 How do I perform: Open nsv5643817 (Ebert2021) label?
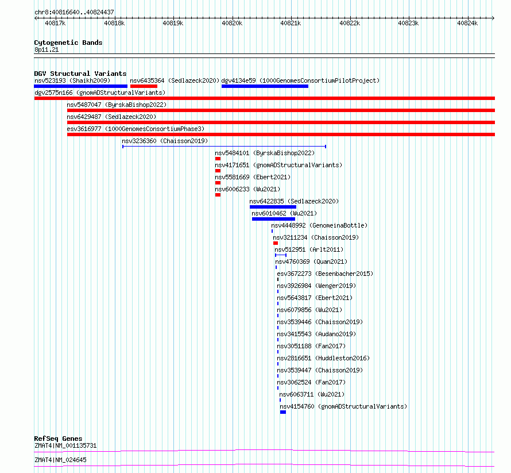coord(315,298)
